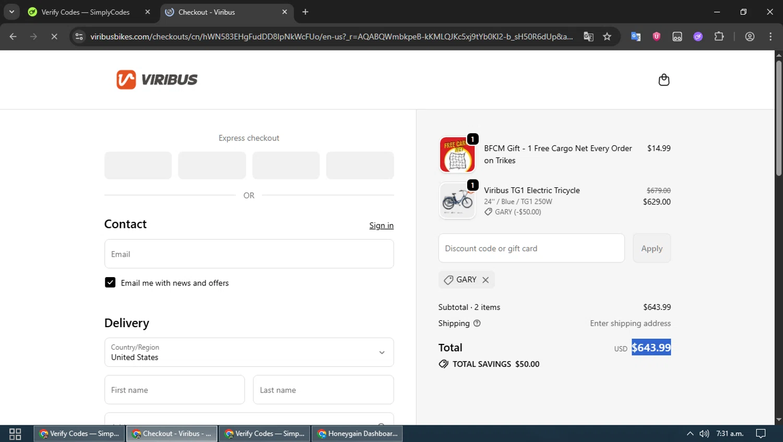Close the Verify Codes — SimplyCodes tab
This screenshot has height=442, width=783.
point(148,12)
